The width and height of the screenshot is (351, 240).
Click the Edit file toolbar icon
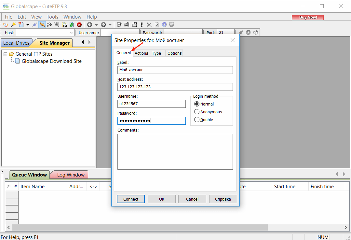[x=119, y=25]
